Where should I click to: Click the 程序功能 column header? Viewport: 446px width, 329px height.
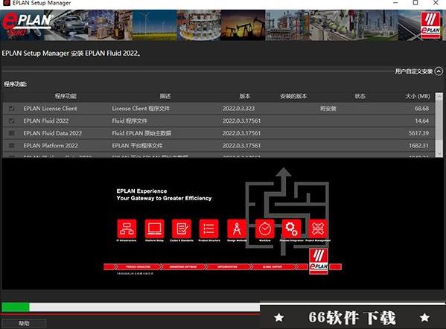[x=66, y=96]
